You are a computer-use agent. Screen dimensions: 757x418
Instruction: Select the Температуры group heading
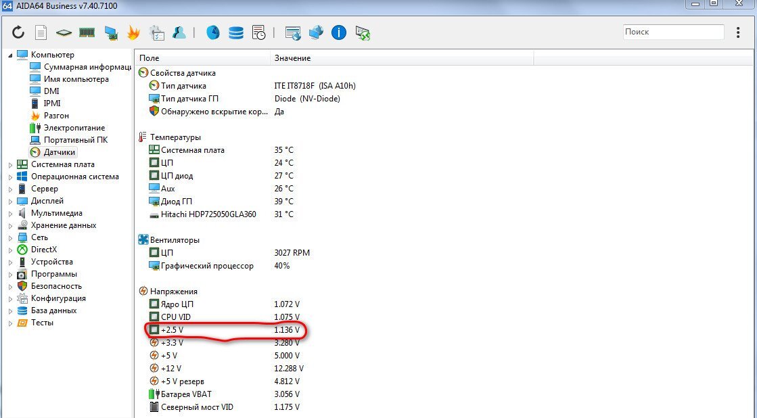169,137
